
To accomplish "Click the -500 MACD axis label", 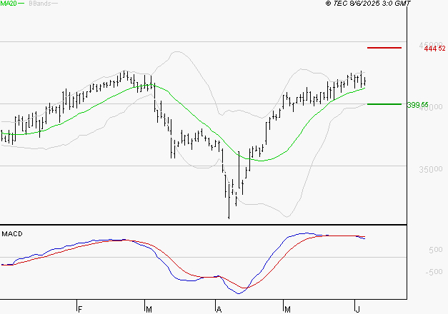I will coord(434,272).
